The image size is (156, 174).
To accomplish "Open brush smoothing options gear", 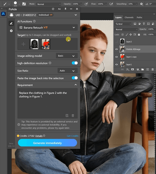I will point(141,4).
